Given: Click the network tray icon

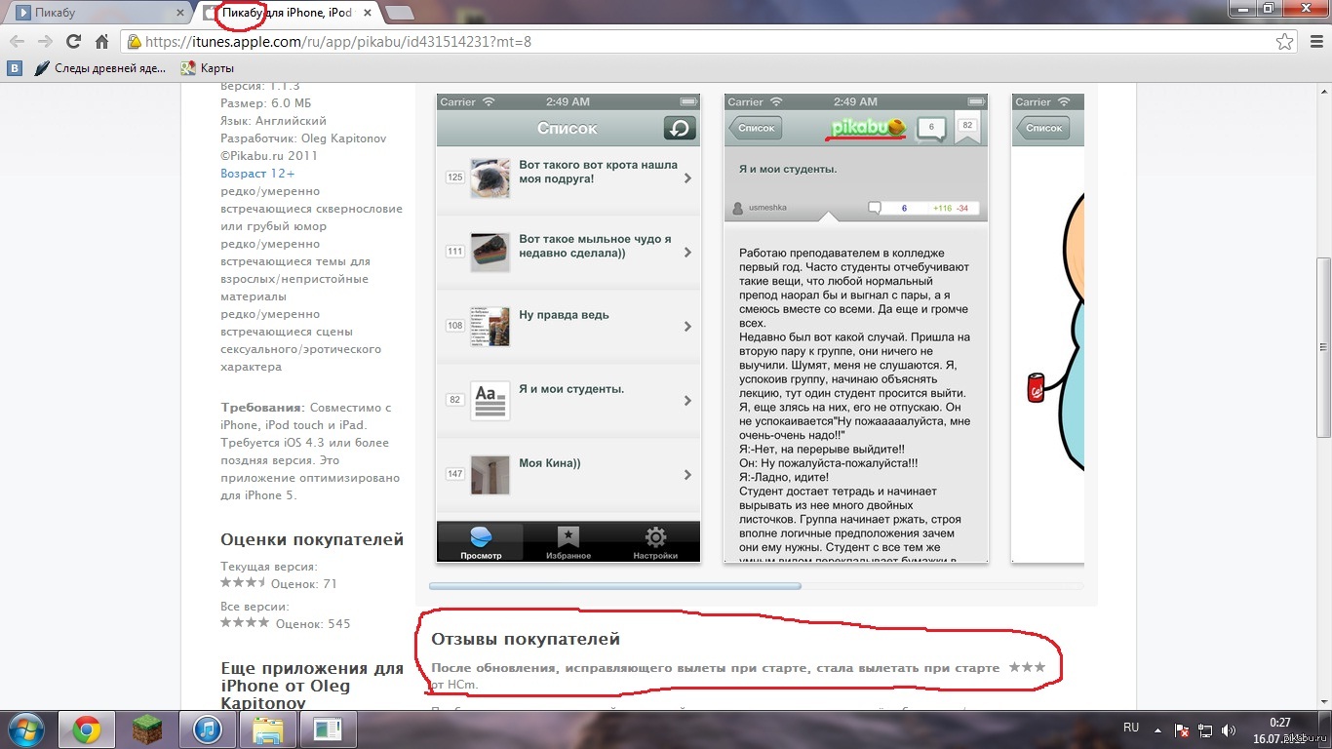Looking at the screenshot, I should pos(1206,729).
